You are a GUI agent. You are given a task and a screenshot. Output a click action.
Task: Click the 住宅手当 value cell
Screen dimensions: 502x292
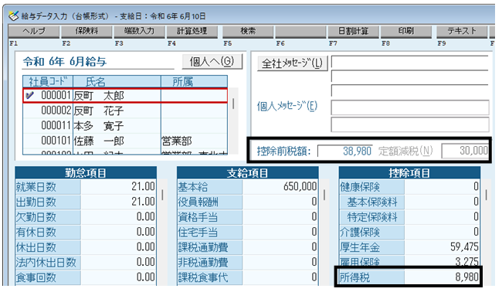(280, 232)
